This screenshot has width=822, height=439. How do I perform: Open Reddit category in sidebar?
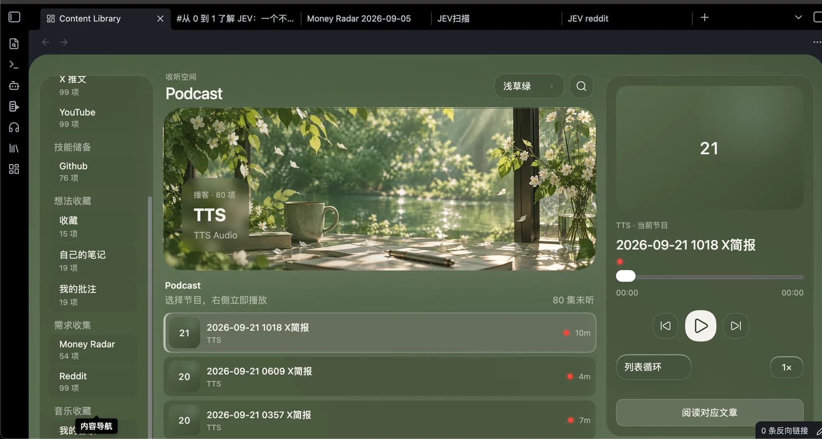click(x=93, y=382)
